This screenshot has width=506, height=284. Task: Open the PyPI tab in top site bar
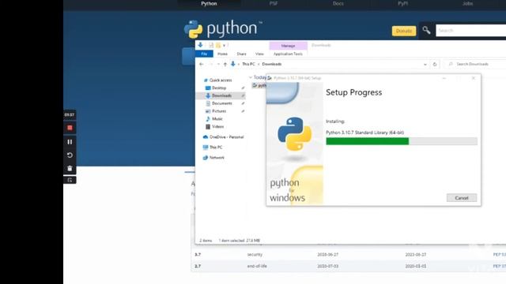point(402,3)
